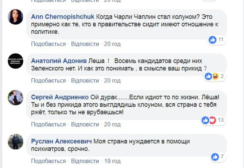
Task: Open Анатолий Адонив name link
Action: click(59, 60)
